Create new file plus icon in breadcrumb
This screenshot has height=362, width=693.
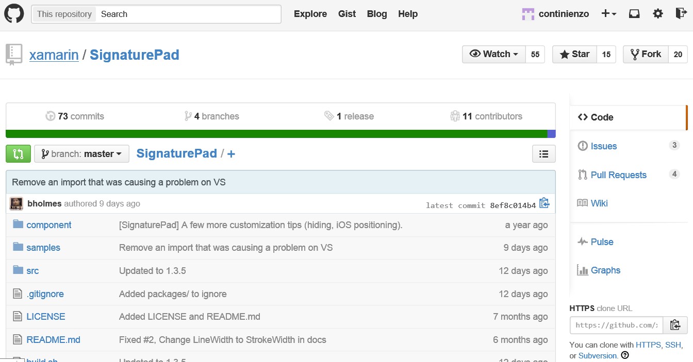(x=232, y=154)
